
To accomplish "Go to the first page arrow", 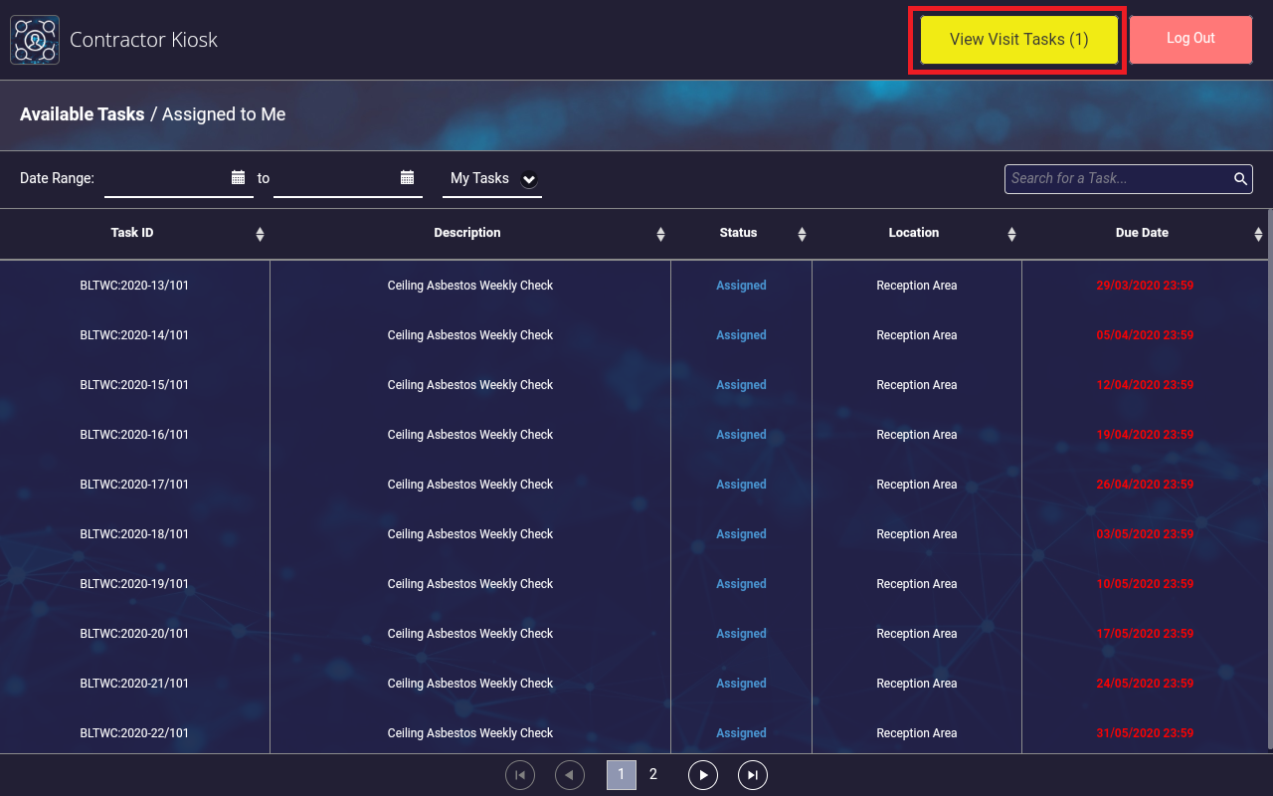I will click(520, 775).
